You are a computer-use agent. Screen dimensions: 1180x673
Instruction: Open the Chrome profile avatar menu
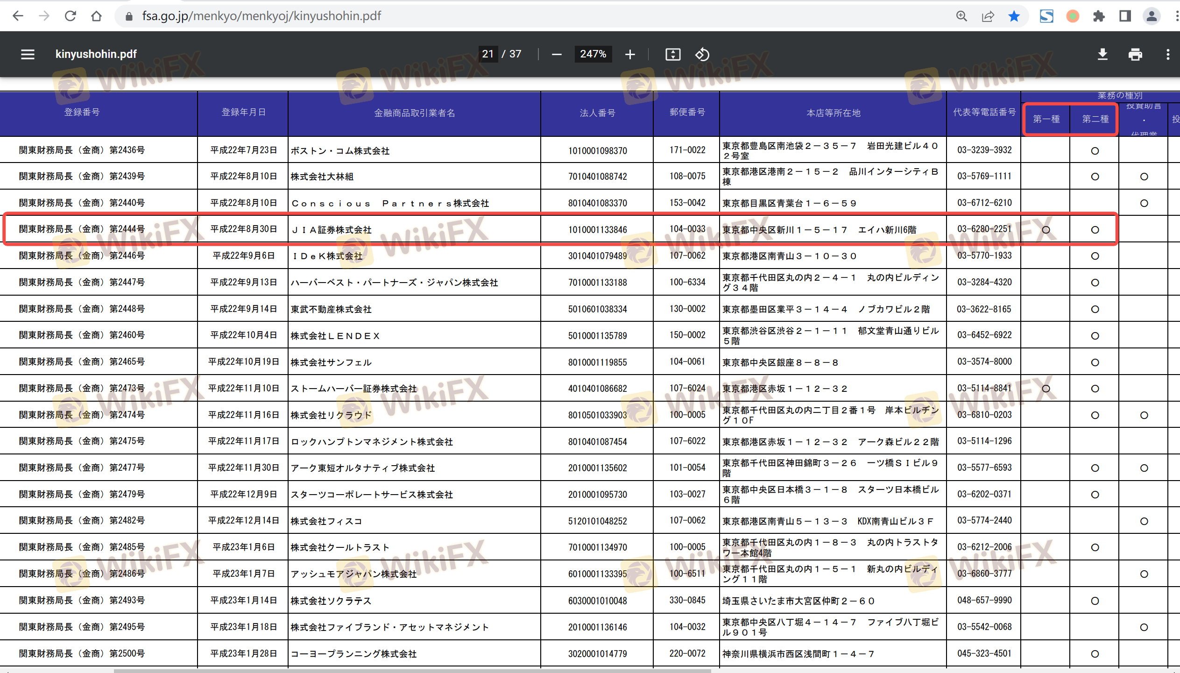coord(1152,16)
